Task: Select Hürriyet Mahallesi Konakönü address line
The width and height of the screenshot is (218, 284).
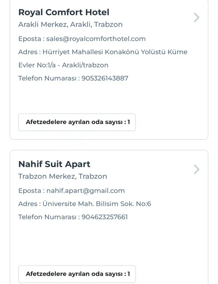Action: [115, 52]
